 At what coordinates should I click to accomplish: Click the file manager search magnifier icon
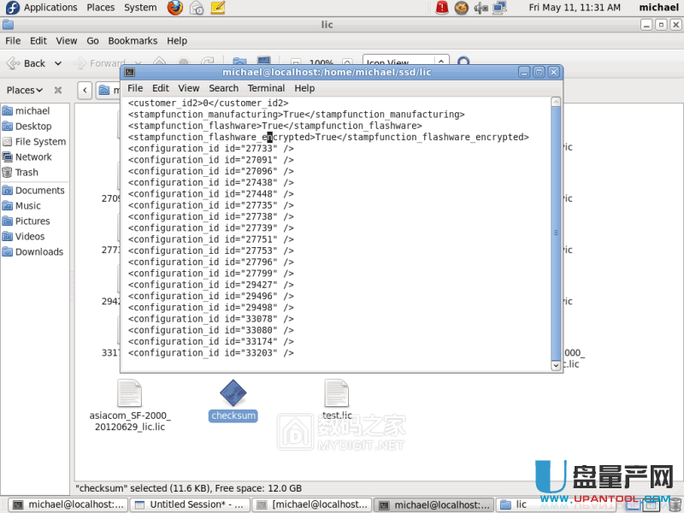pyautogui.click(x=463, y=63)
